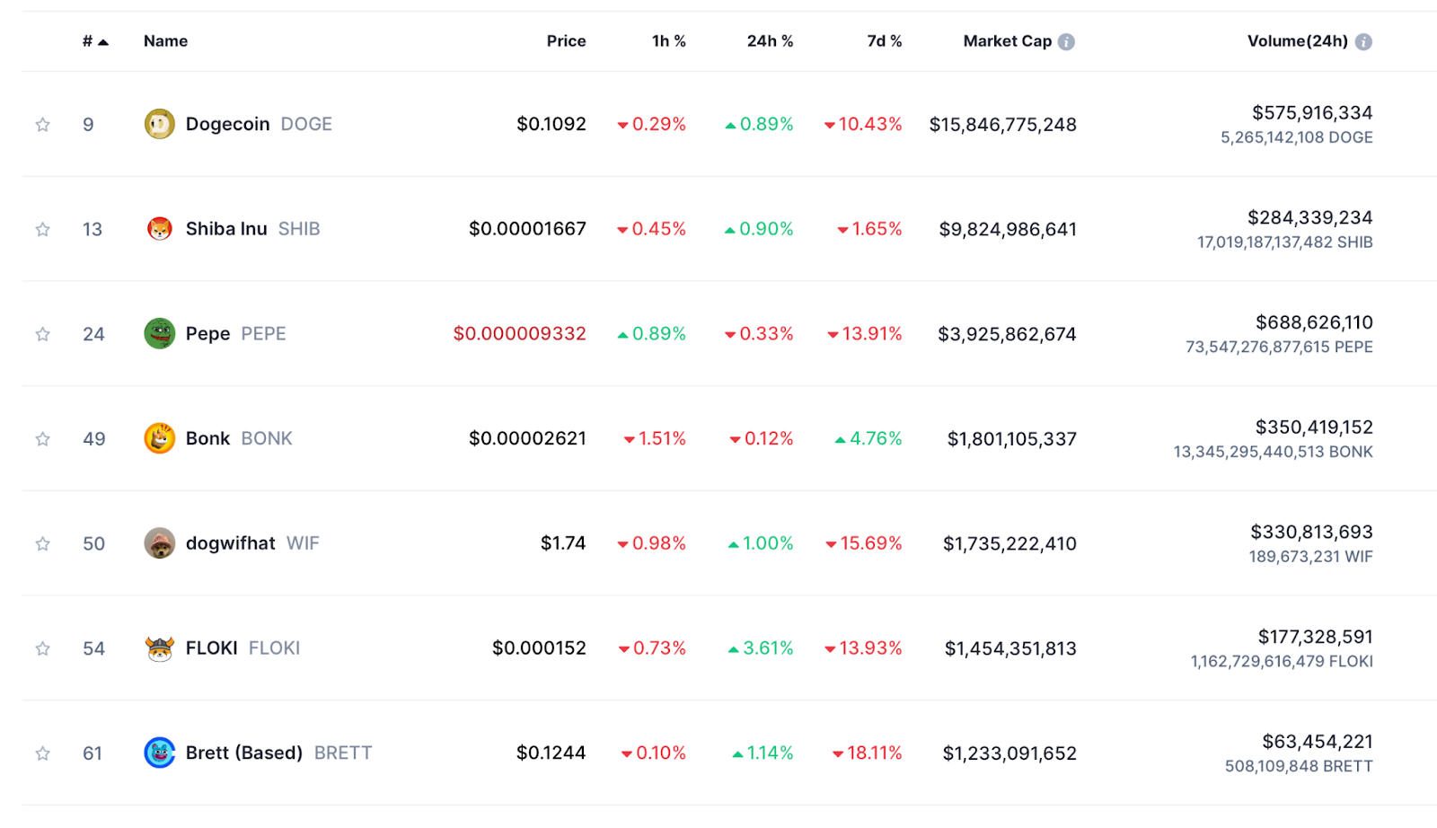Image resolution: width=1437 pixels, height=828 pixels.
Task: Click the Bonk coin logo
Action: tap(160, 438)
